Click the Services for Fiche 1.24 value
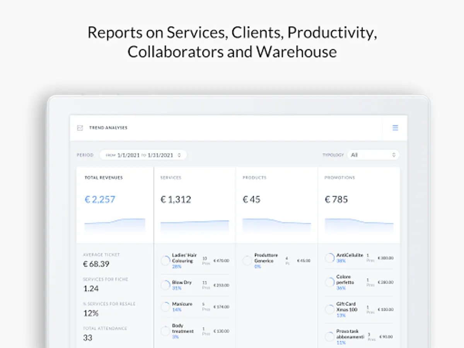 tap(91, 288)
